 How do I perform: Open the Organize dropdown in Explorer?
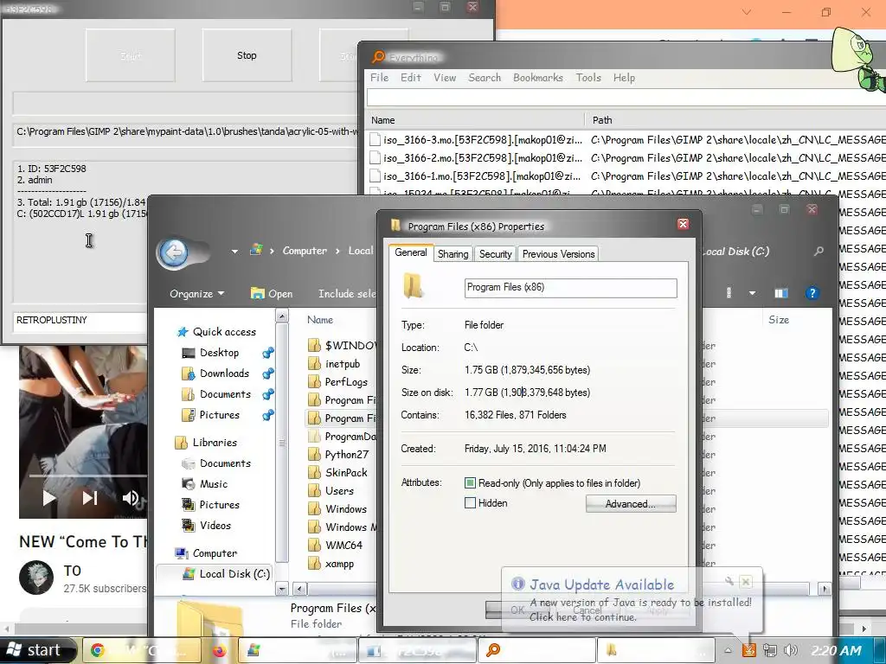pyautogui.click(x=196, y=294)
